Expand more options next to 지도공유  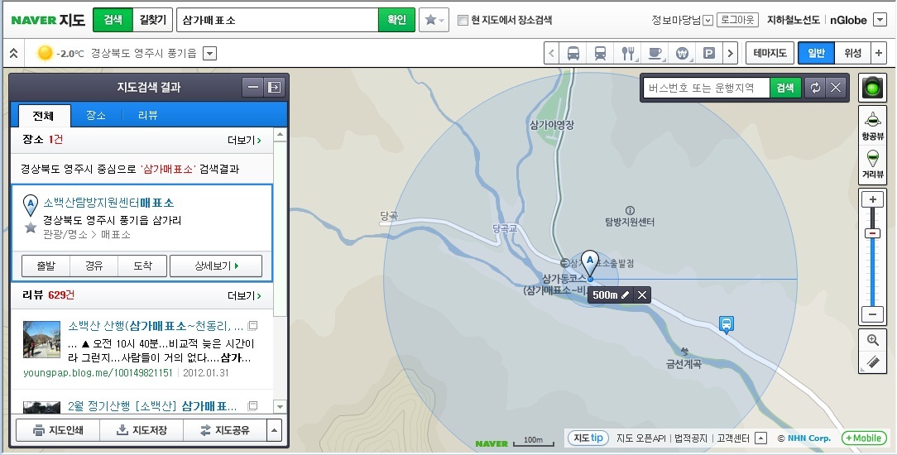275,430
